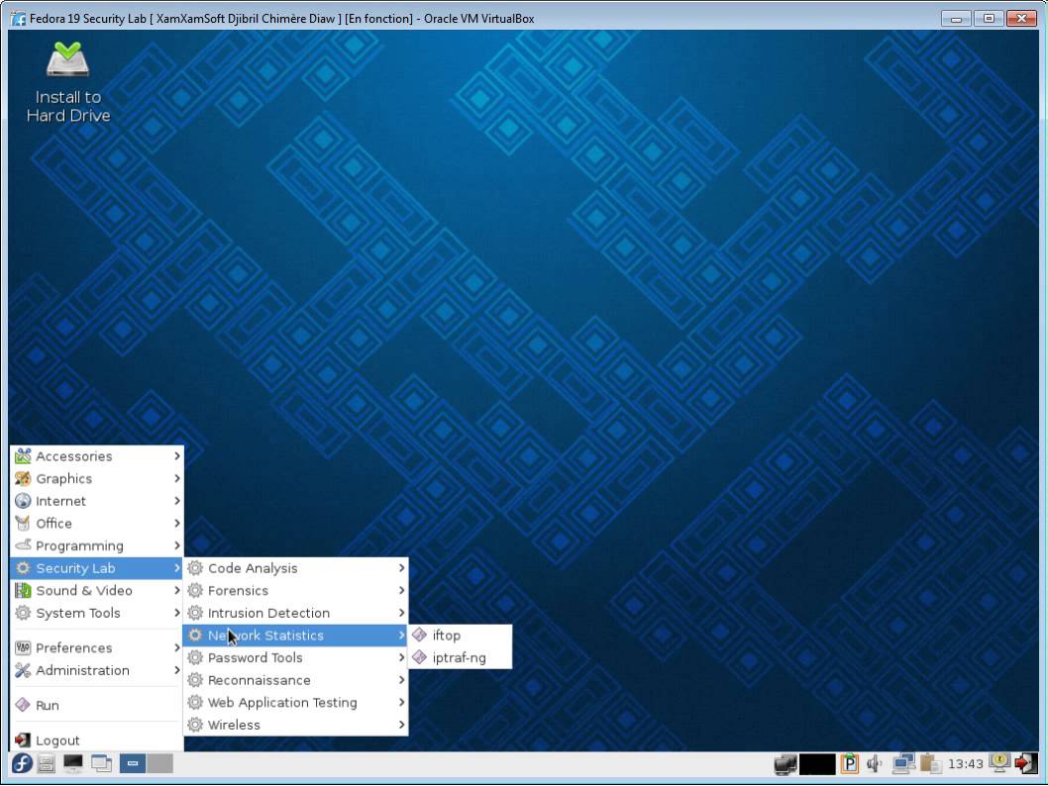Expand the Preferences submenu arrow
This screenshot has height=786, width=1048.
point(177,647)
